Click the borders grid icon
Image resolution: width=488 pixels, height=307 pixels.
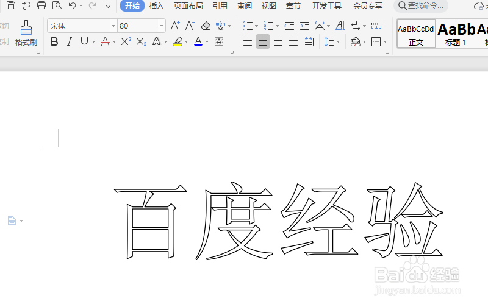click(x=376, y=41)
